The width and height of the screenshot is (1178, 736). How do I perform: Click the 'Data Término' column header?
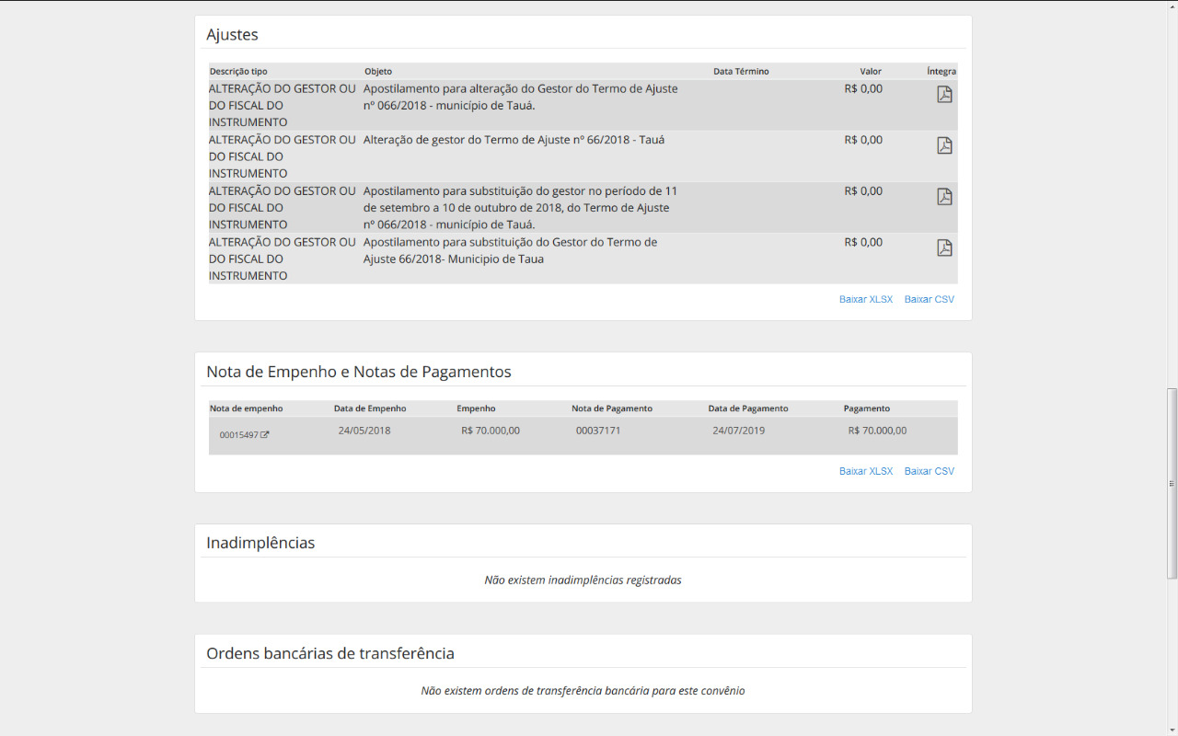click(741, 72)
